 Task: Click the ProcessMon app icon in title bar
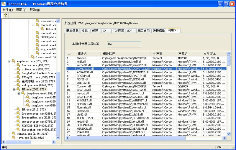point(4,4)
